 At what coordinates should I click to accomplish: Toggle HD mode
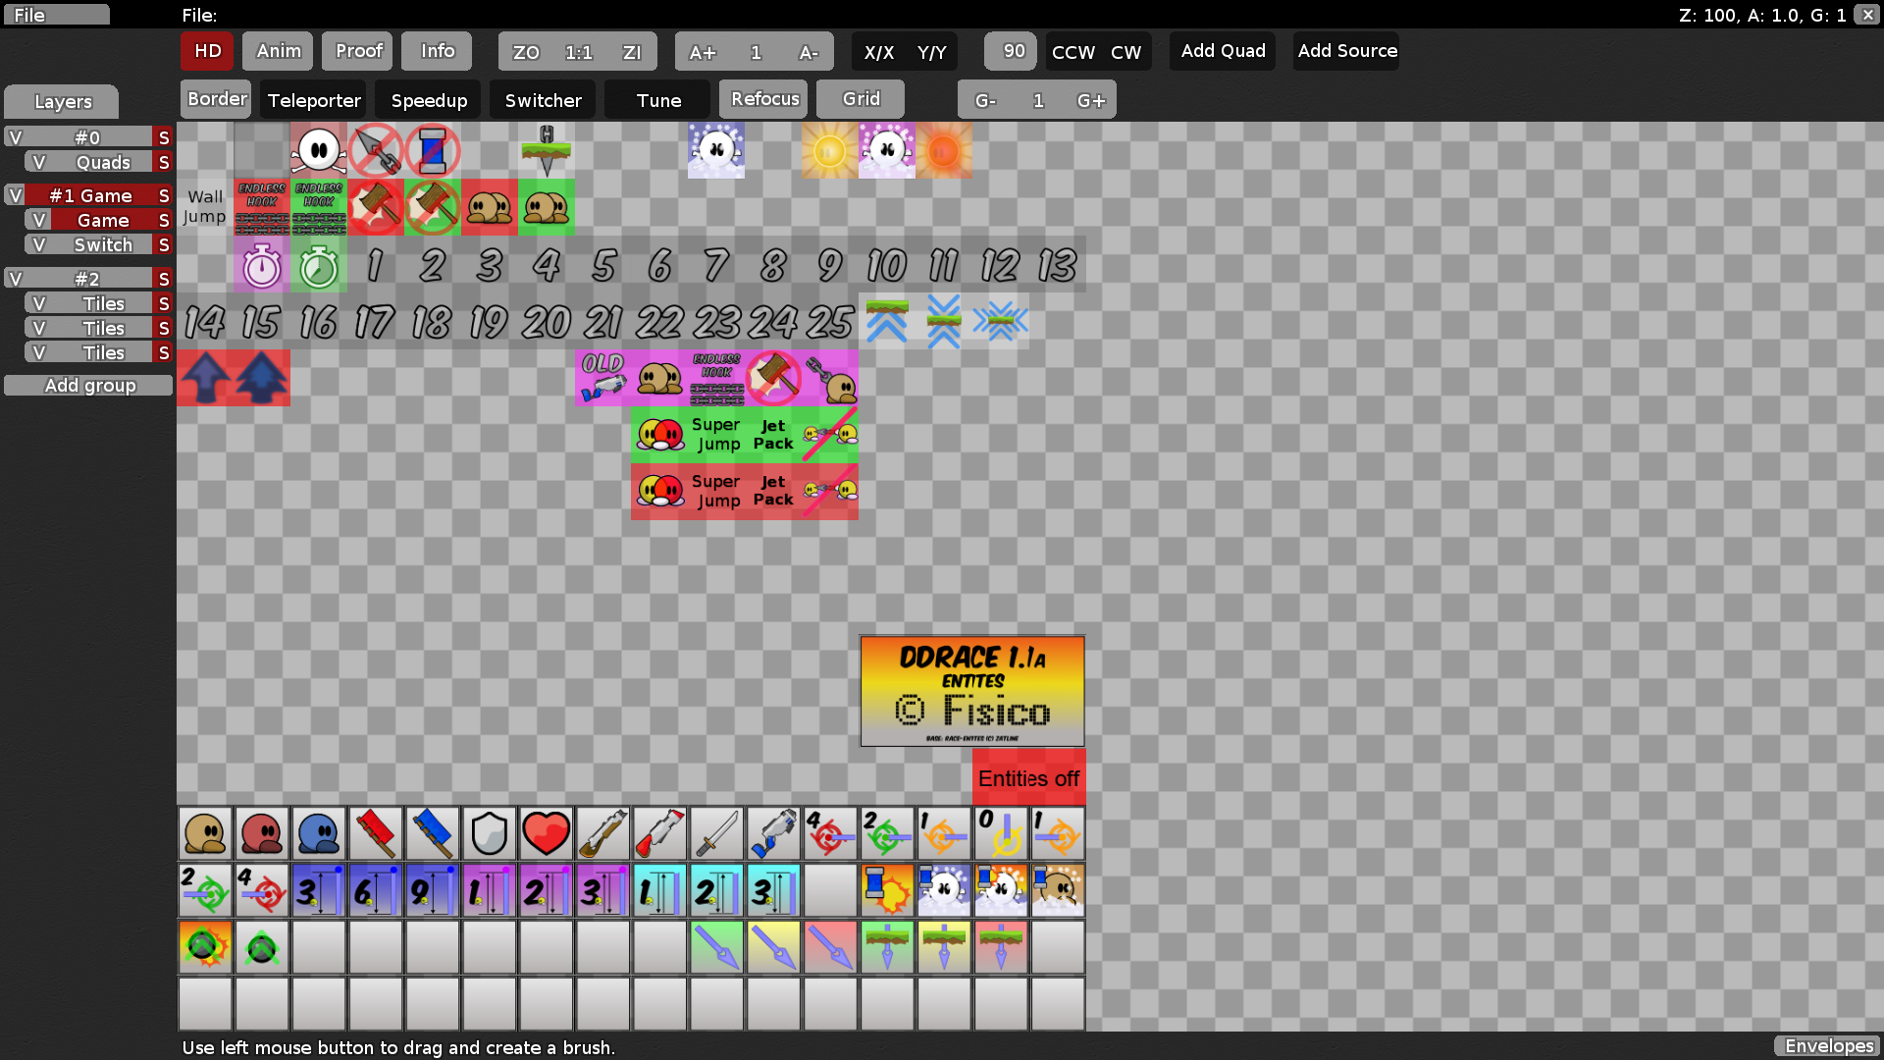[206, 51]
